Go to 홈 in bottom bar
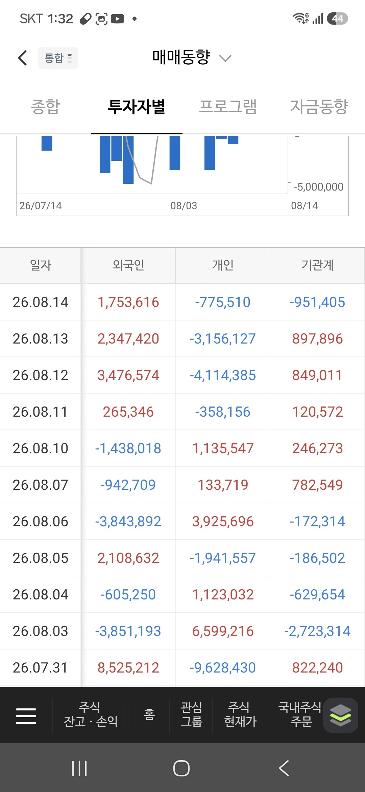Viewport: 365px width, 792px height. tap(149, 714)
